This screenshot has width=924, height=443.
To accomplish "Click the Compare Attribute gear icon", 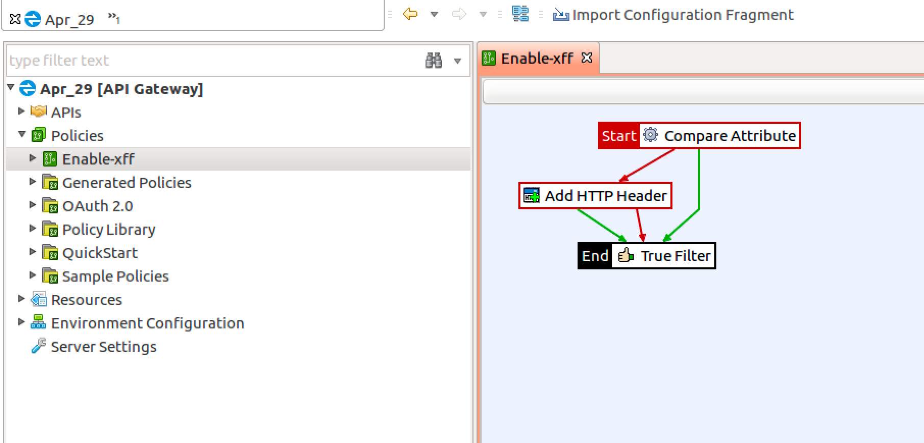I will 651,135.
